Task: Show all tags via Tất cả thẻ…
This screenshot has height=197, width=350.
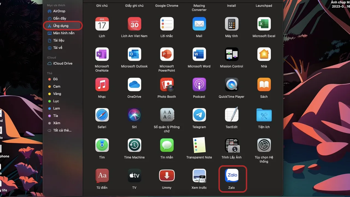Action: pos(62,130)
